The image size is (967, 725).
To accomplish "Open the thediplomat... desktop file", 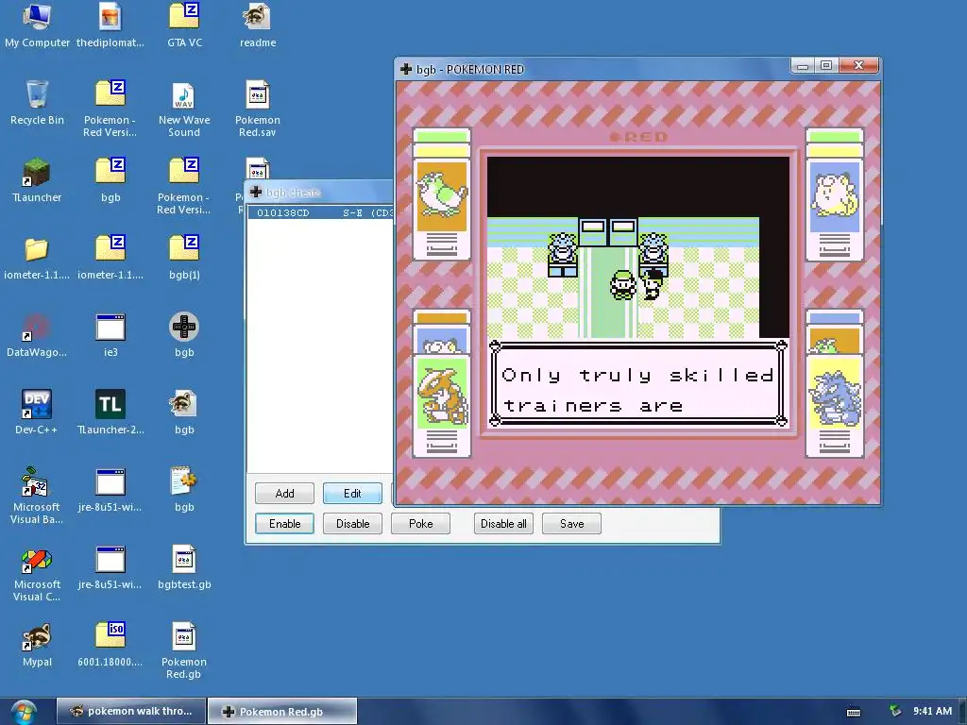I will pyautogui.click(x=110, y=25).
